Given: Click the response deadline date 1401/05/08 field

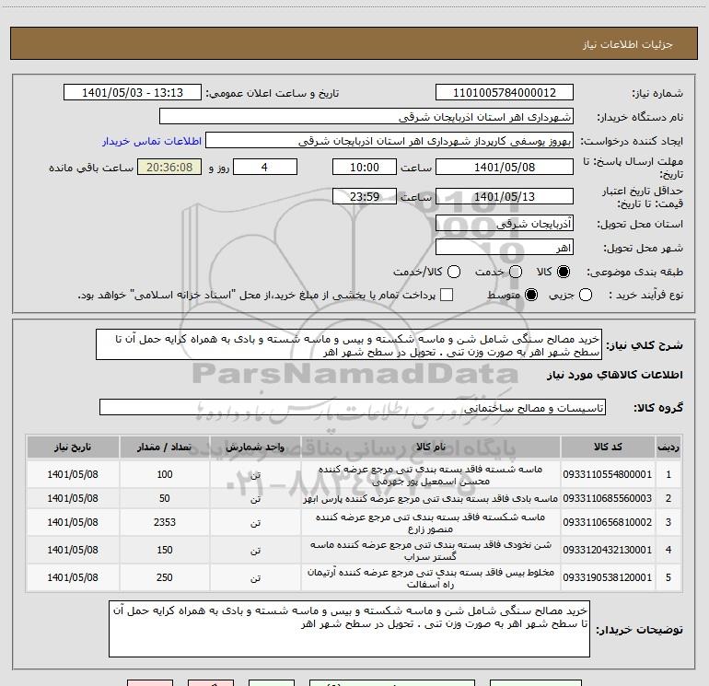Looking at the screenshot, I should [505, 167].
